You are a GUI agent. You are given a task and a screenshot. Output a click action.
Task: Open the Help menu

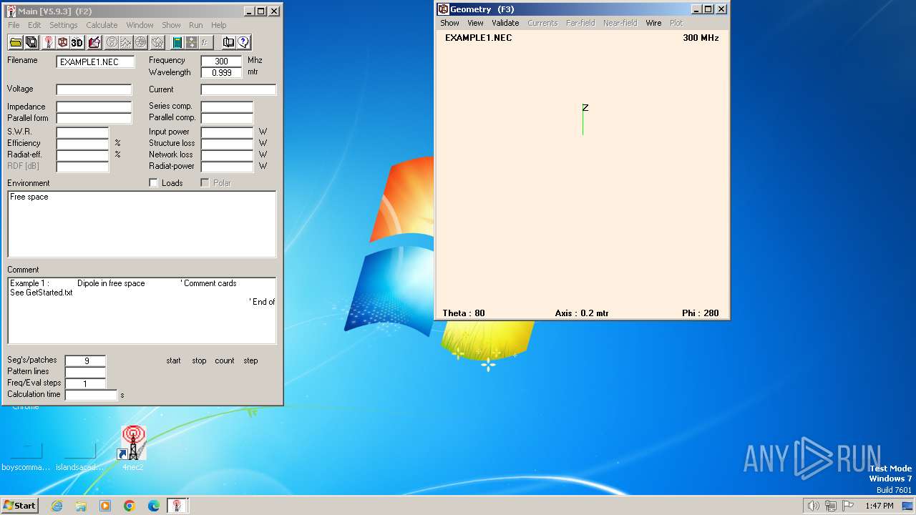[218, 25]
